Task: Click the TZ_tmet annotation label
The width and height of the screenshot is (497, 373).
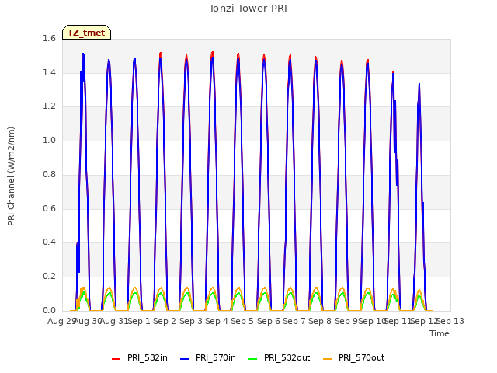Action: point(86,33)
